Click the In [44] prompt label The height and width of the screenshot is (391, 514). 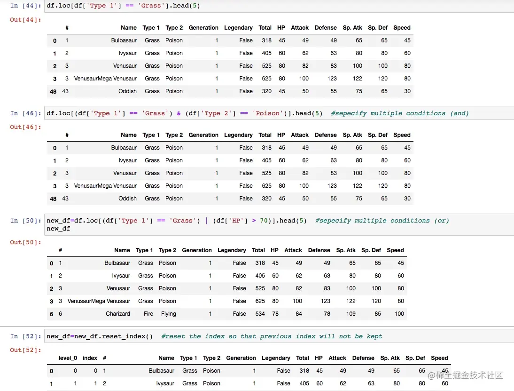pyautogui.click(x=25, y=6)
